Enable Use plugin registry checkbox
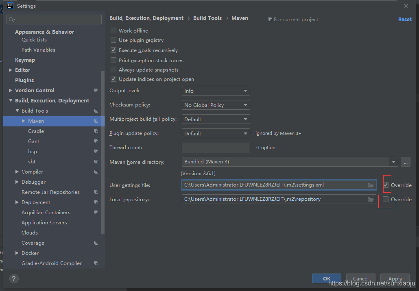 (x=113, y=40)
